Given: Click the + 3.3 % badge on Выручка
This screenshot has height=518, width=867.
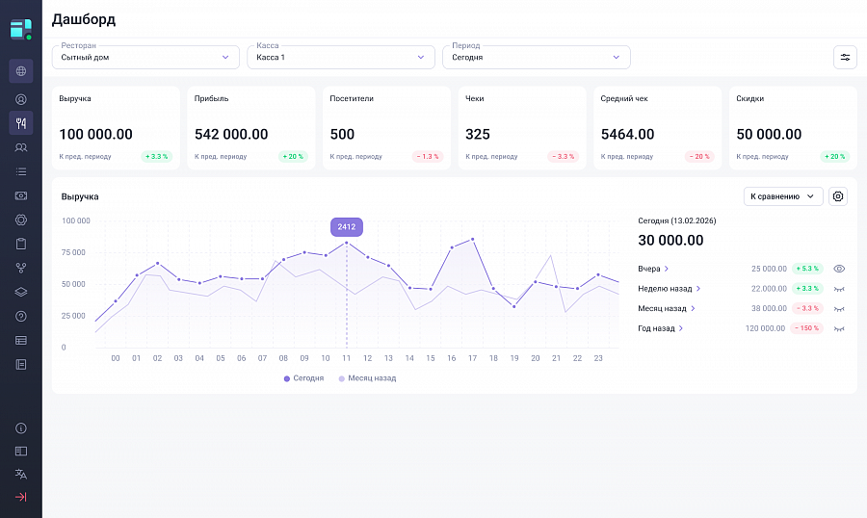Looking at the screenshot, I should pos(156,156).
